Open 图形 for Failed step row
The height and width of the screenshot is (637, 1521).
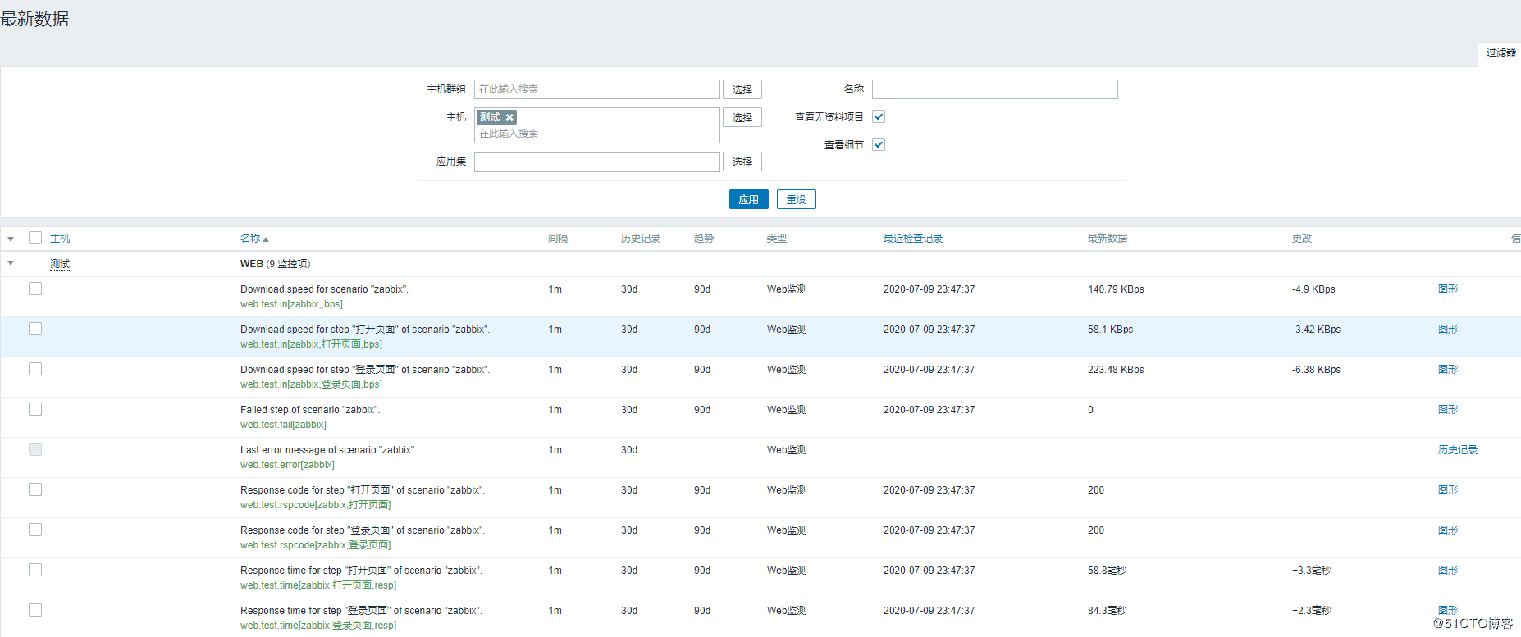click(1448, 409)
